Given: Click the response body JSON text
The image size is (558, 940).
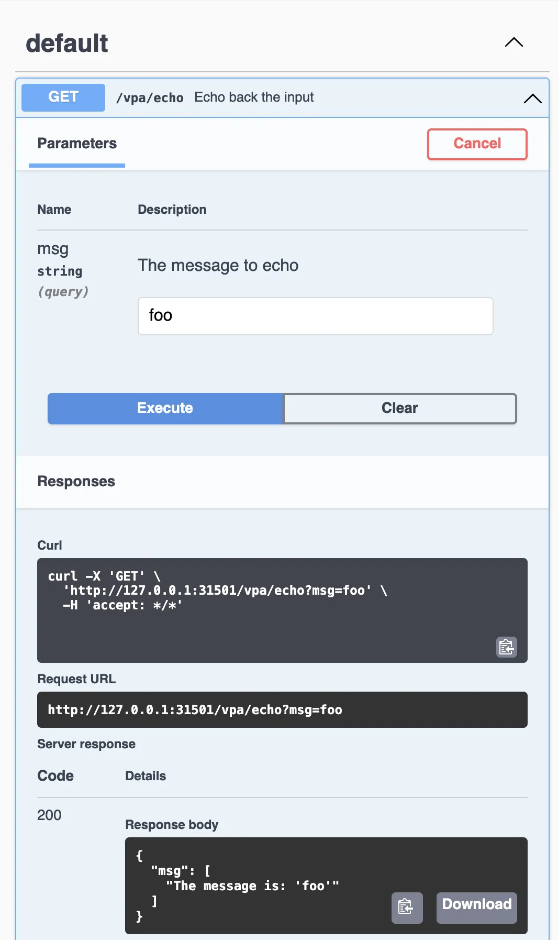Looking at the screenshot, I should pos(238,886).
